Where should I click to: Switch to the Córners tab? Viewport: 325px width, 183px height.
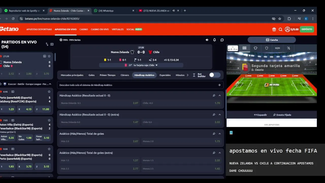[125, 75]
